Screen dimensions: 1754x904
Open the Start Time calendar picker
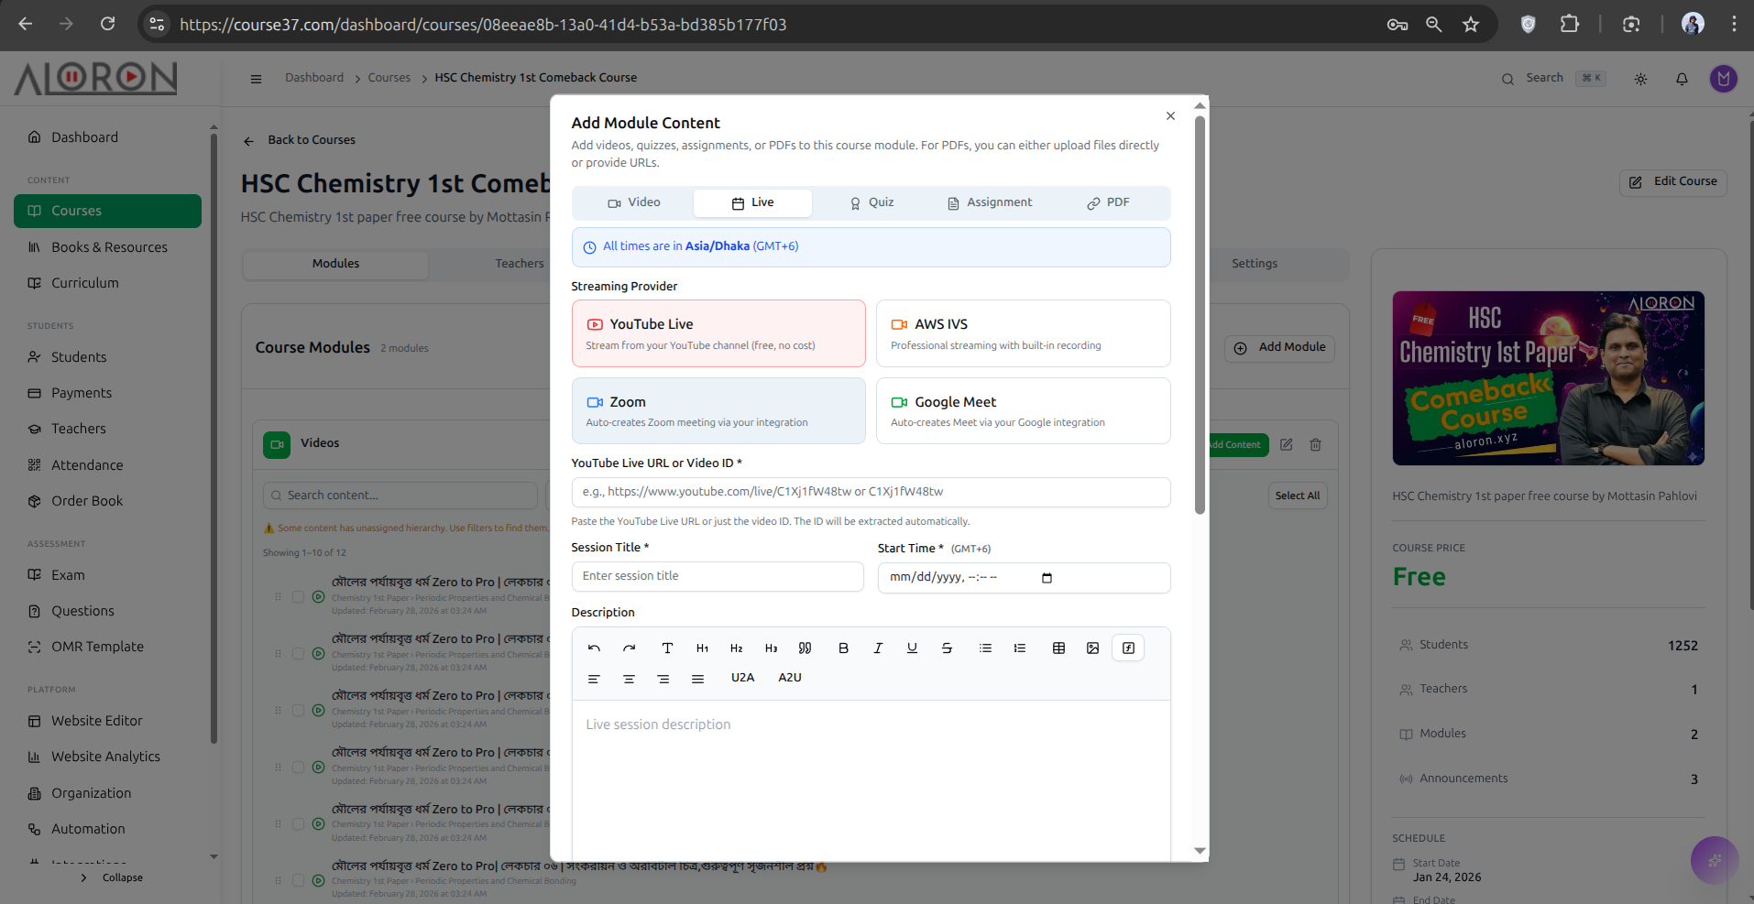(x=1047, y=578)
